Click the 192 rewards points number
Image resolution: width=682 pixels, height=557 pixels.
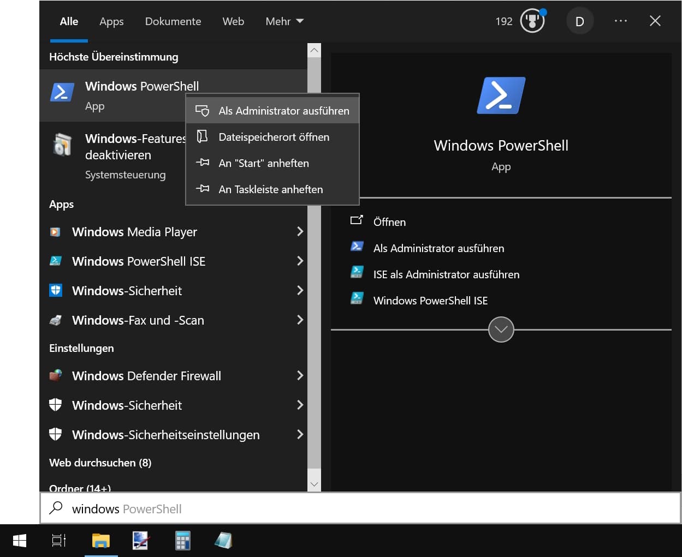[x=504, y=21]
